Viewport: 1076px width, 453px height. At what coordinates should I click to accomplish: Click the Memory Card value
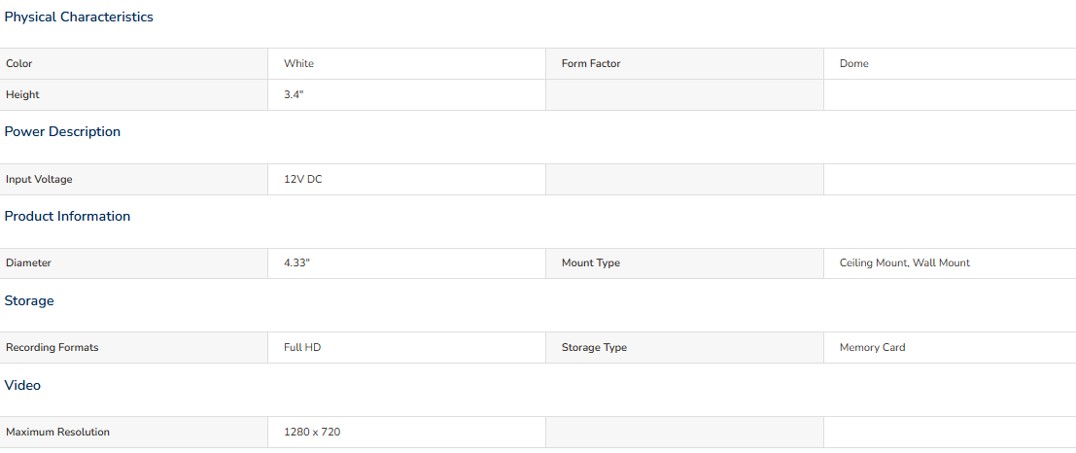872,347
